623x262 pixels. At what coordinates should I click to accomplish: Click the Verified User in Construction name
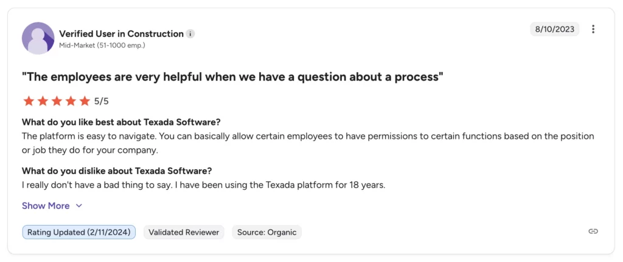121,34
